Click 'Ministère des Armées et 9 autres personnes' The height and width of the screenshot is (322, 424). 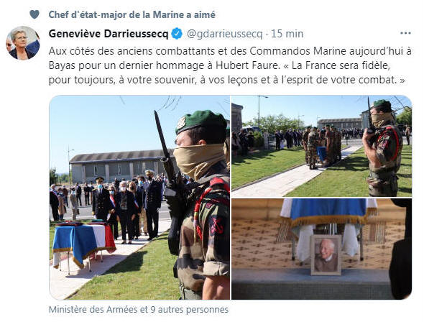139,310
